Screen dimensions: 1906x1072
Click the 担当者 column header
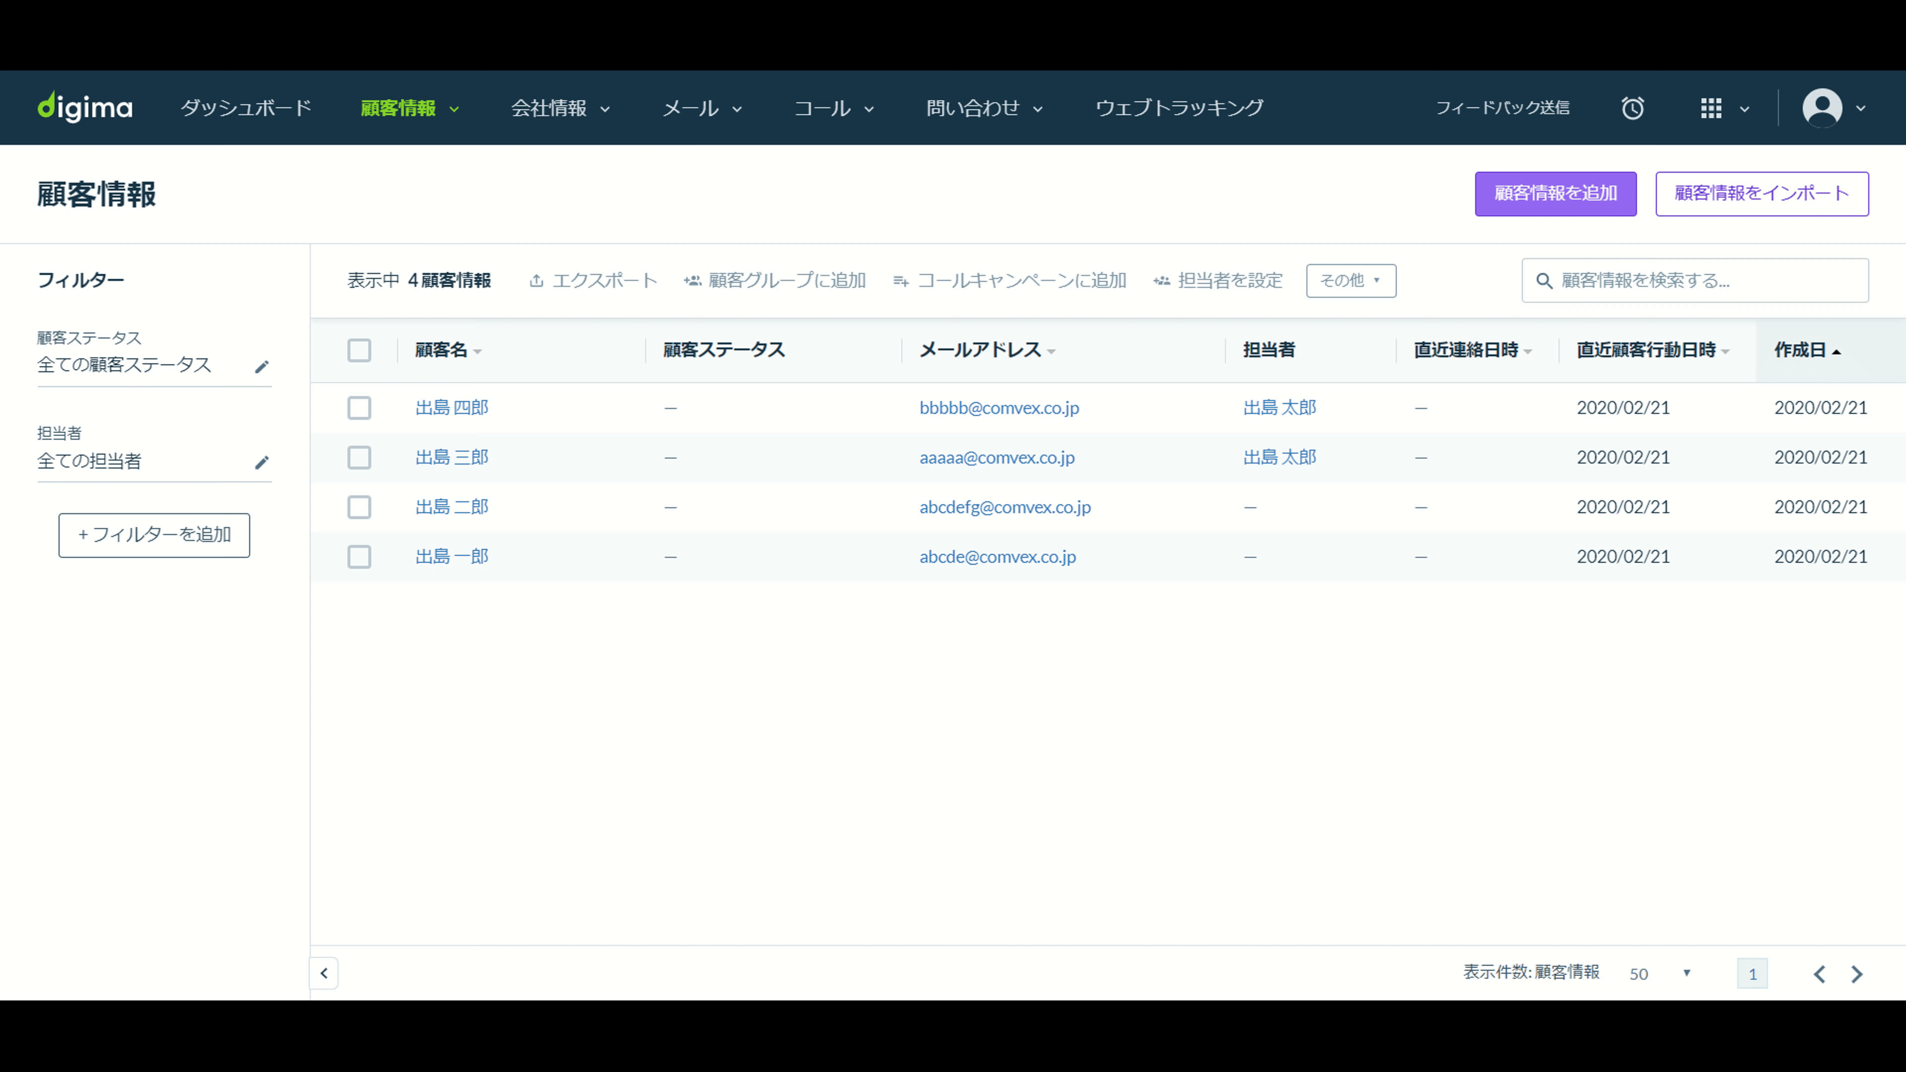pyautogui.click(x=1269, y=350)
